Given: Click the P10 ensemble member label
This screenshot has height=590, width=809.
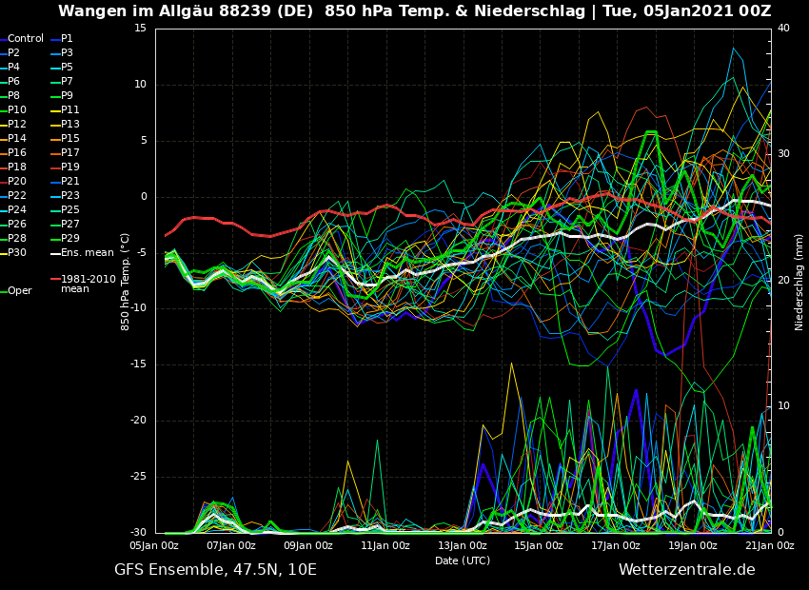Looking at the screenshot, I should pyautogui.click(x=17, y=110).
